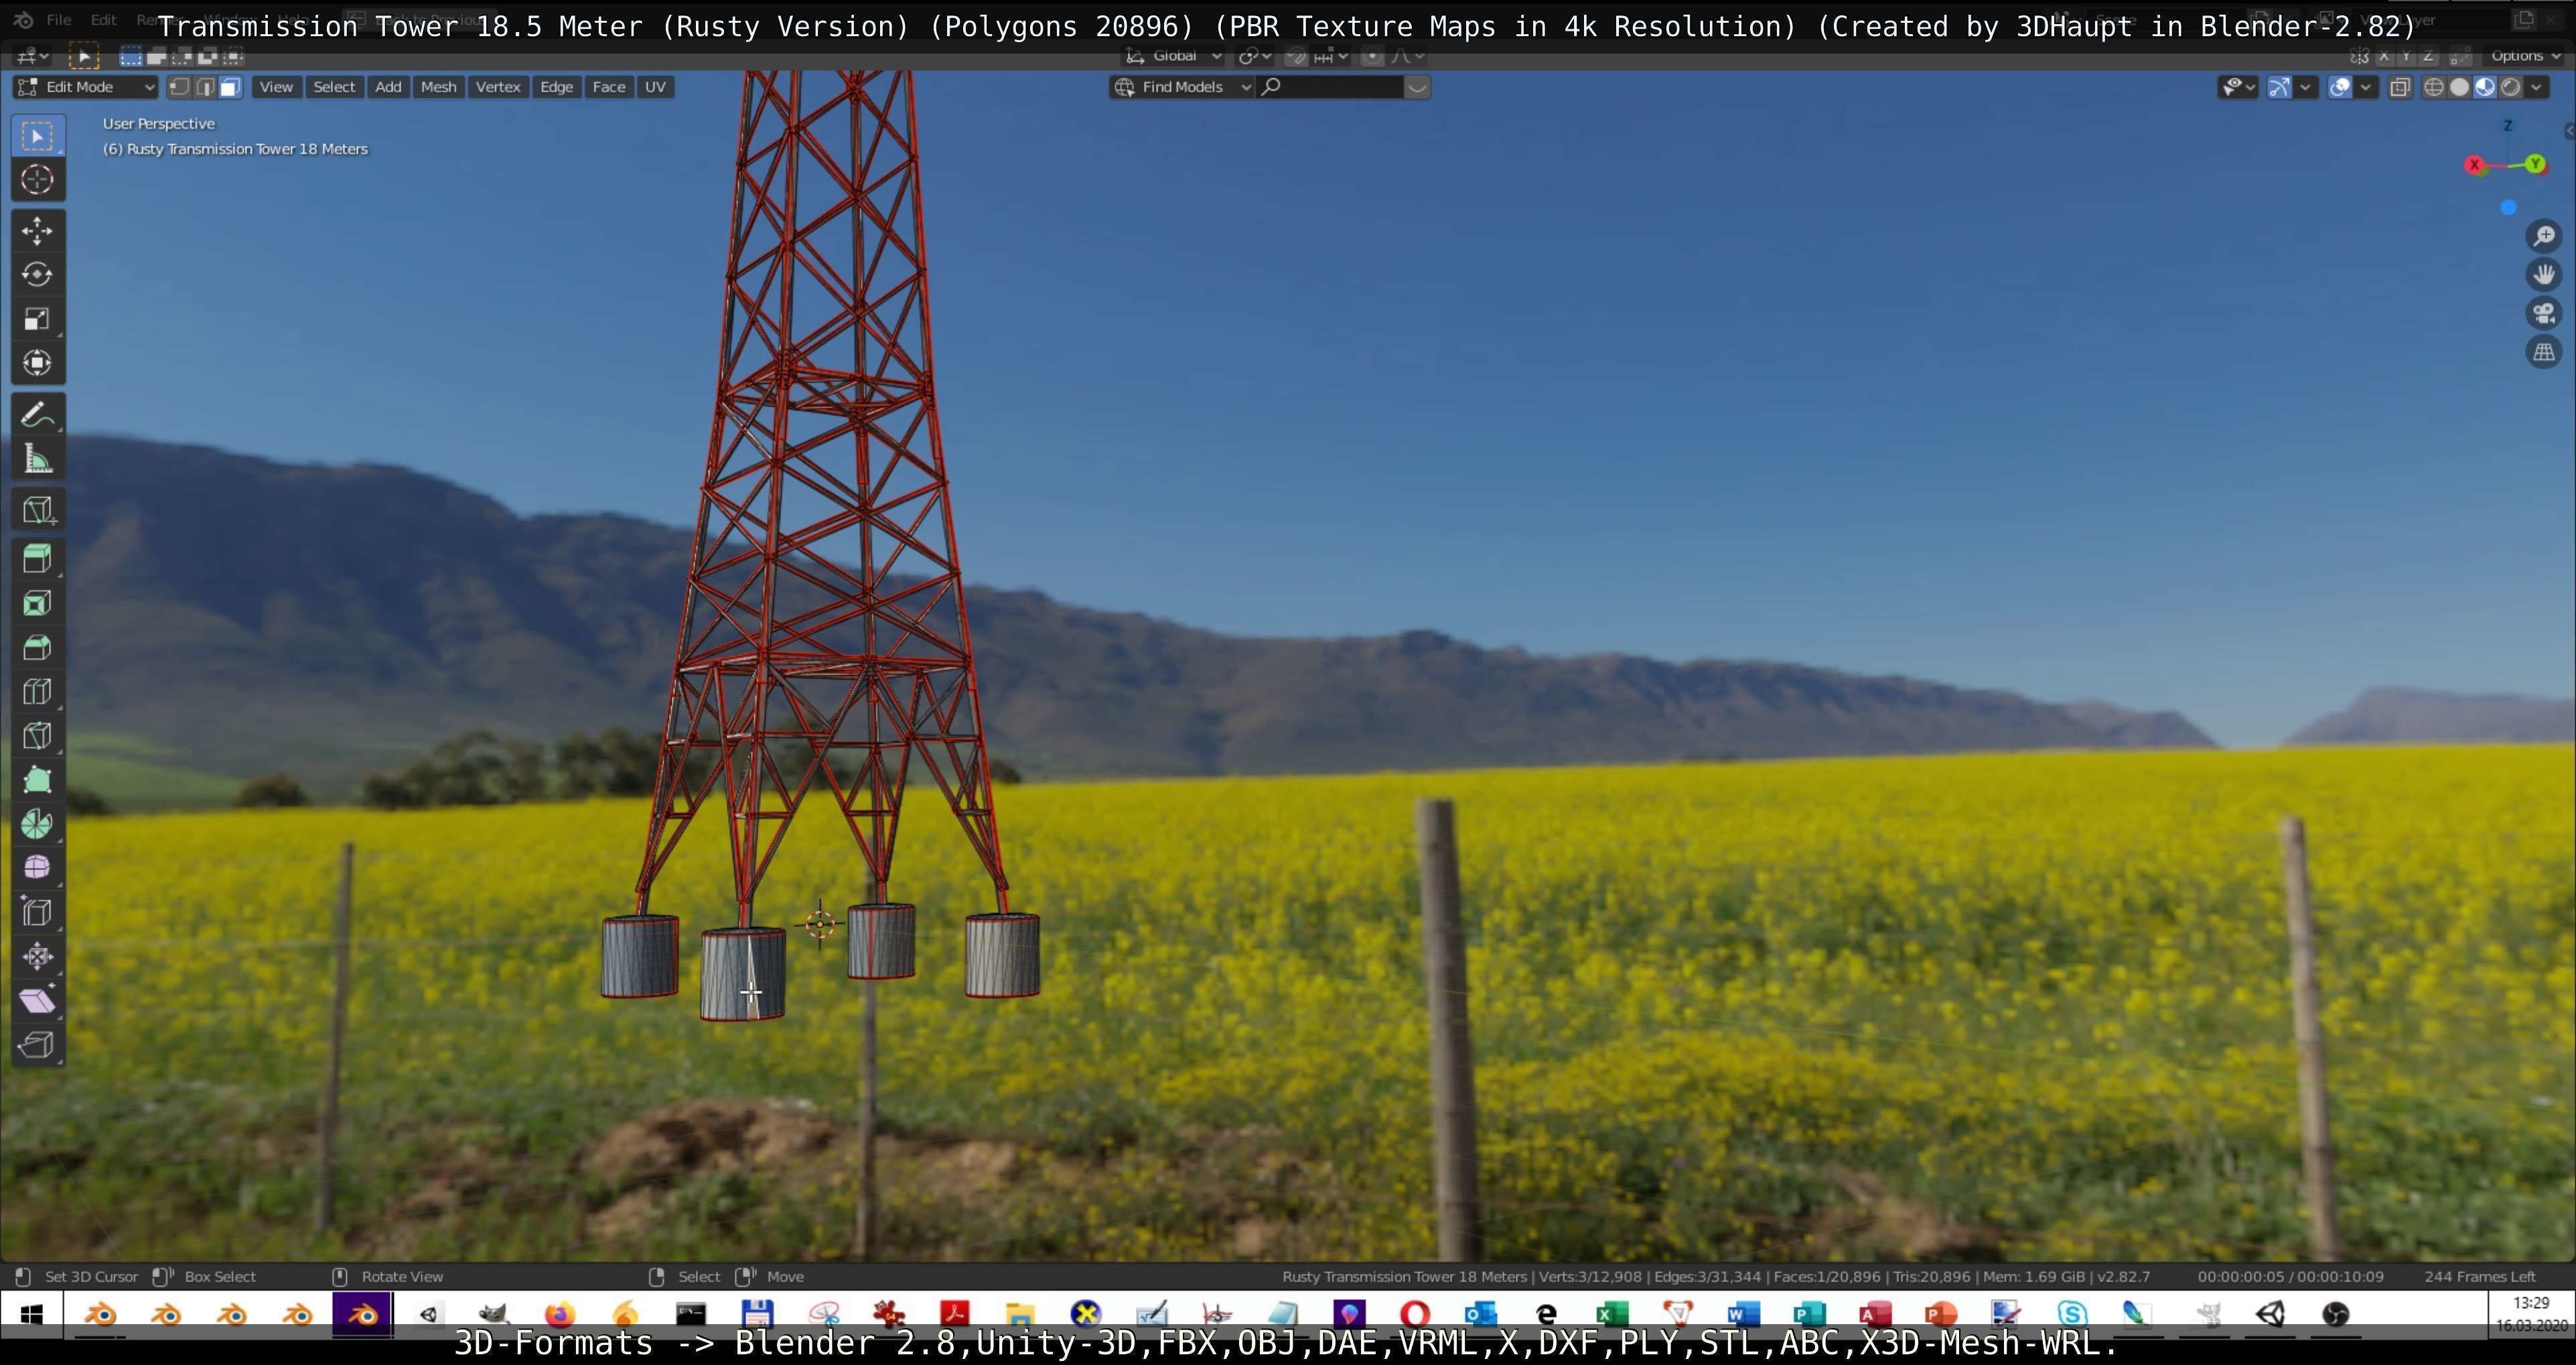Select the Inset Faces tool

pyautogui.click(x=38, y=603)
